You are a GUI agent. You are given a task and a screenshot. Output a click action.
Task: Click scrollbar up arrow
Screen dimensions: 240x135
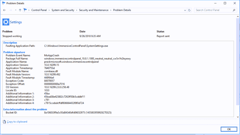[x=238, y=16]
